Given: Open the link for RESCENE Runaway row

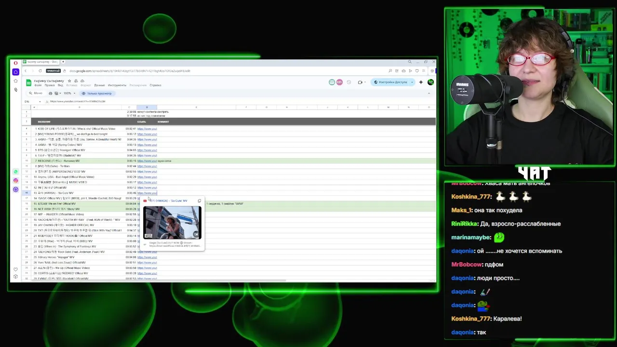Looking at the screenshot, I should coord(147,160).
